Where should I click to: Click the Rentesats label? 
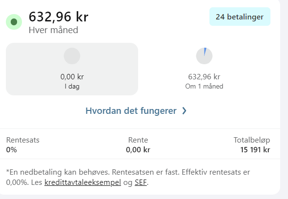23,140
